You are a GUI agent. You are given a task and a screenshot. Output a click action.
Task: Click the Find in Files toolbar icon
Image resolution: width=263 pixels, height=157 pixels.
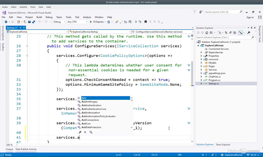coord(117,22)
